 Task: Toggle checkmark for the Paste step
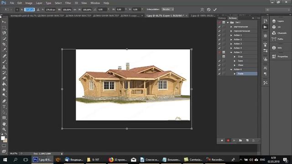219,74
